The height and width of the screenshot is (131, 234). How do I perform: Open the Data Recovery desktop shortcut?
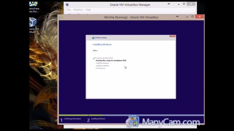(34, 7)
